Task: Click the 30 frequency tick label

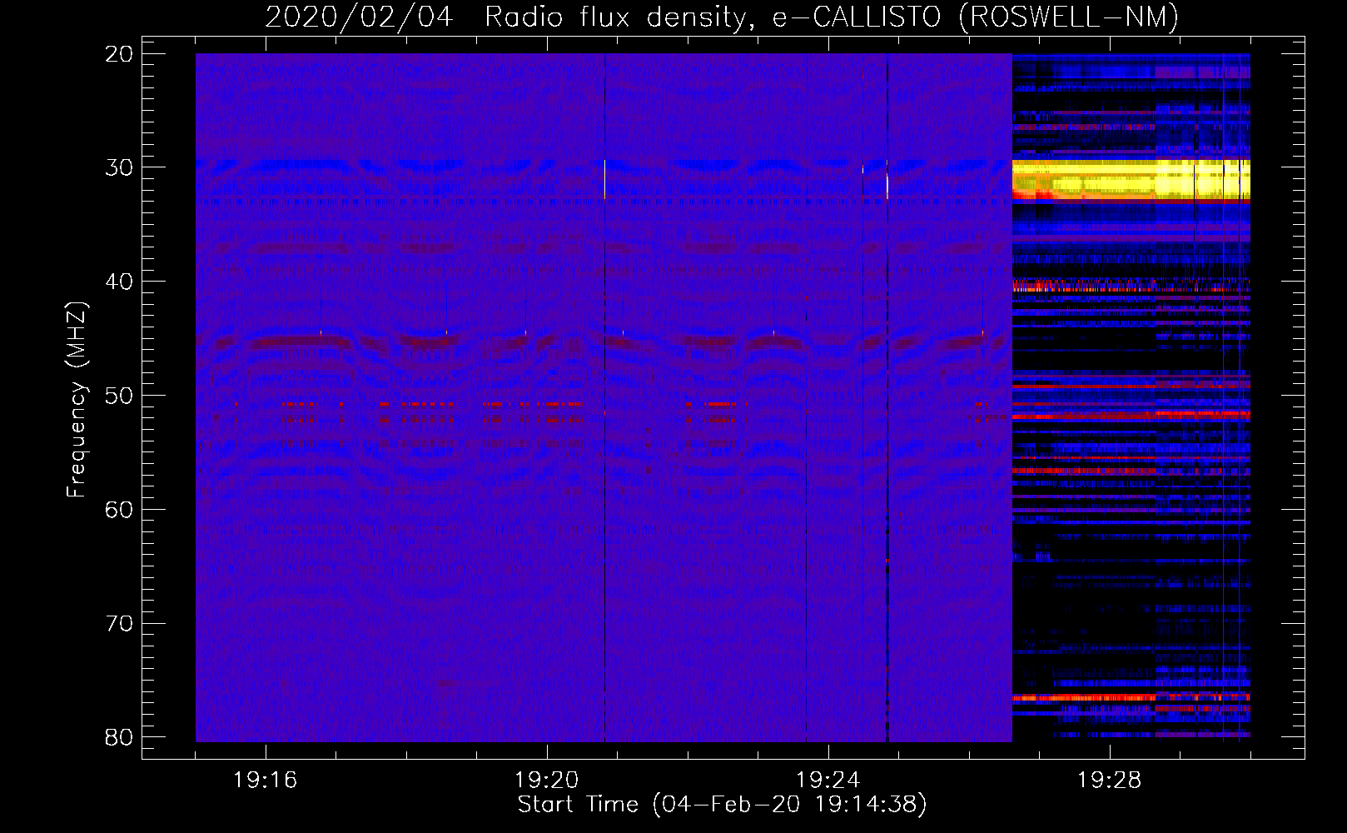Action: (x=120, y=167)
